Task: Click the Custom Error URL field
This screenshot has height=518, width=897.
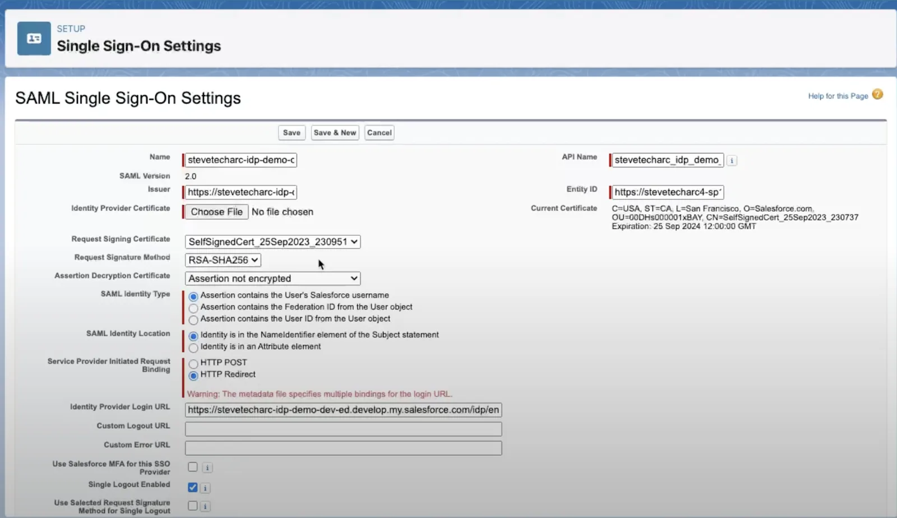Action: click(x=343, y=448)
